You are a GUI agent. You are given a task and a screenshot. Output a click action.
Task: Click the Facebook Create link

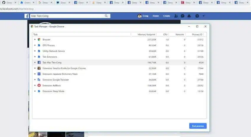coord(167,16)
